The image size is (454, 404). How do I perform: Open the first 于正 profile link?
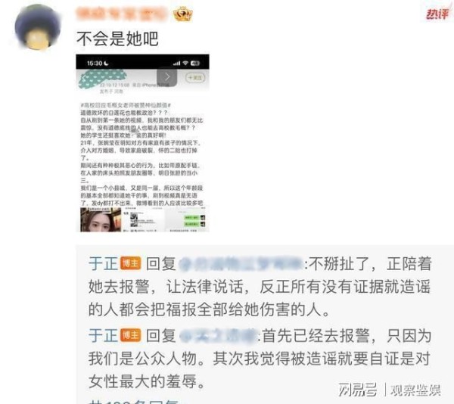[x=103, y=263]
